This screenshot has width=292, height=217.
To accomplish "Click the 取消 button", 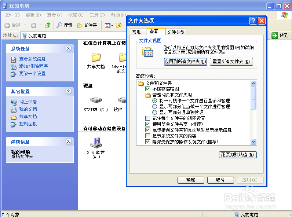I will [220, 180].
